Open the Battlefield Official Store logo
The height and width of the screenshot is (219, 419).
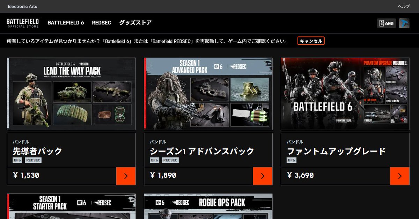click(23, 23)
